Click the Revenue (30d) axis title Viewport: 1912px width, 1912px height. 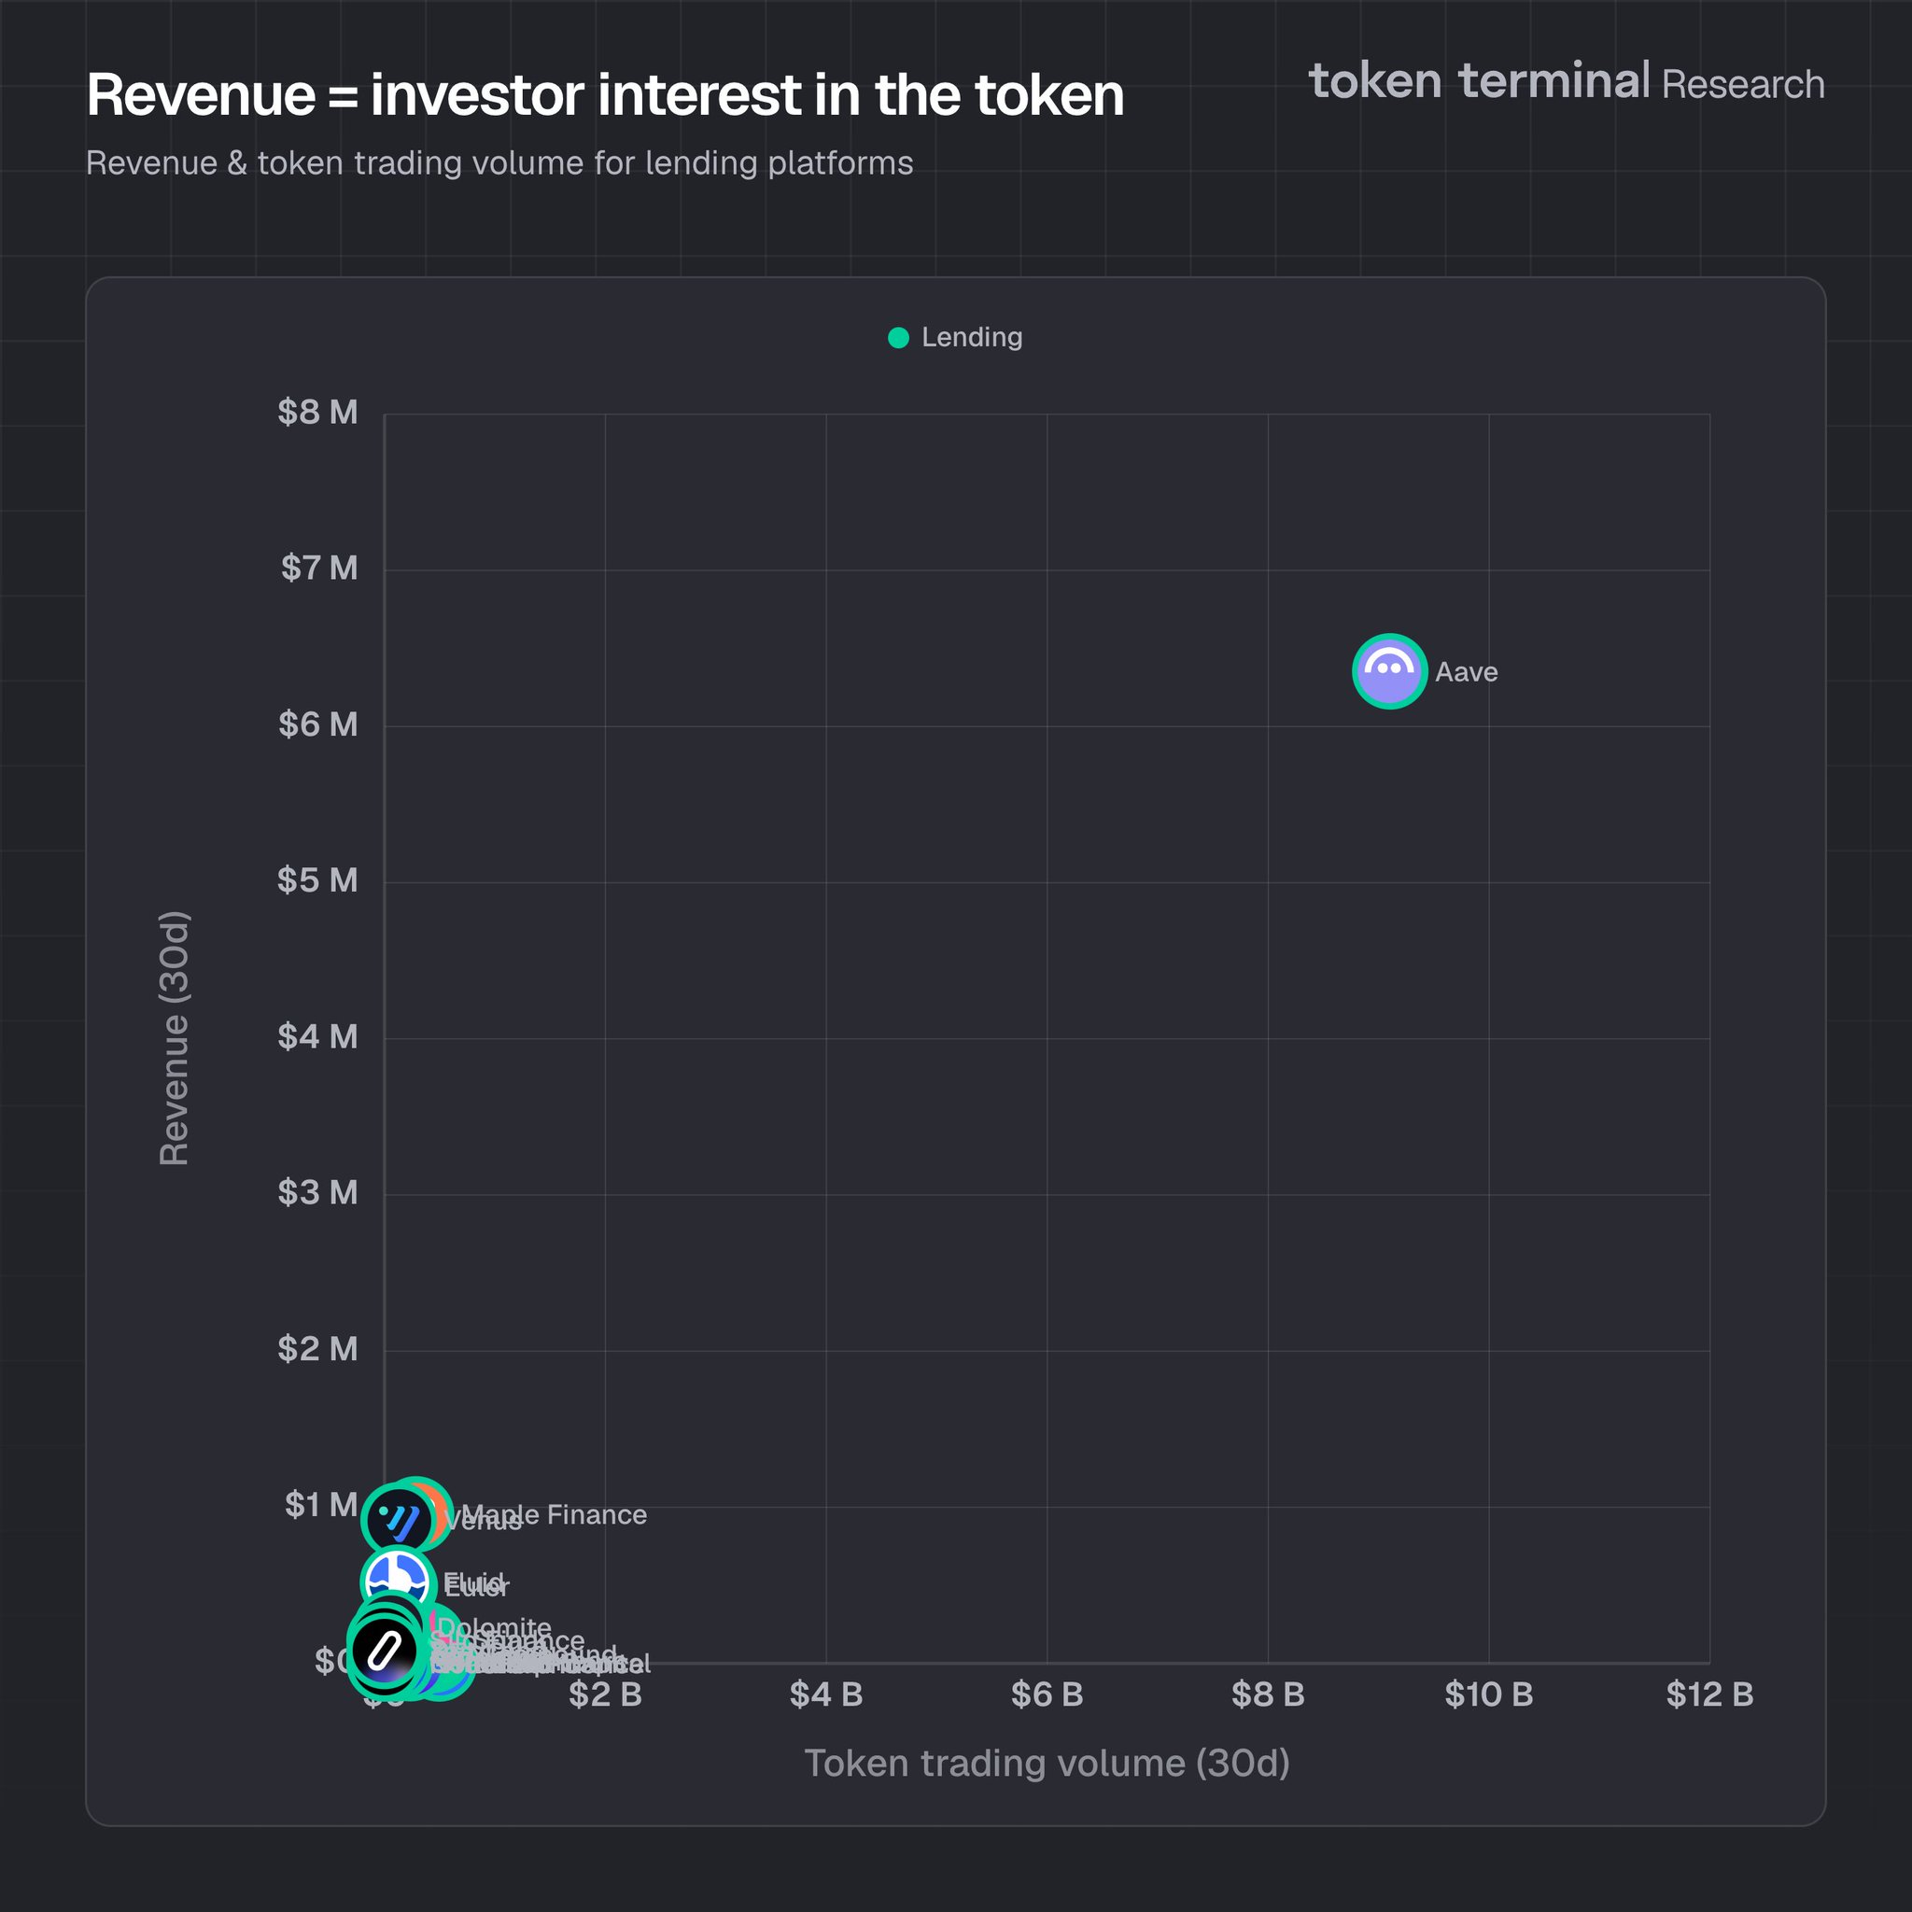click(175, 1037)
